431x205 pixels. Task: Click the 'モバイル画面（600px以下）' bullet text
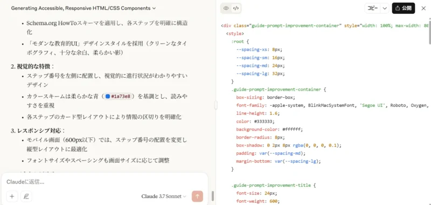(107, 144)
